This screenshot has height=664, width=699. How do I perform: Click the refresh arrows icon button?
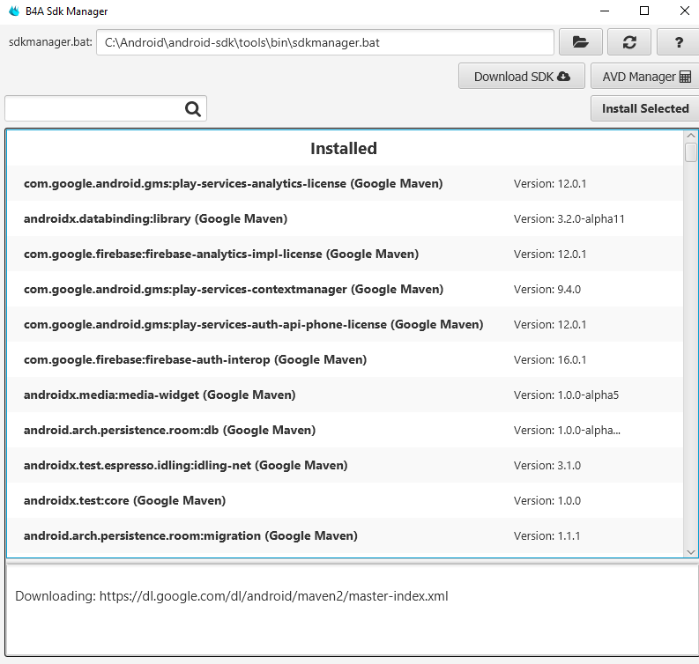coord(629,42)
